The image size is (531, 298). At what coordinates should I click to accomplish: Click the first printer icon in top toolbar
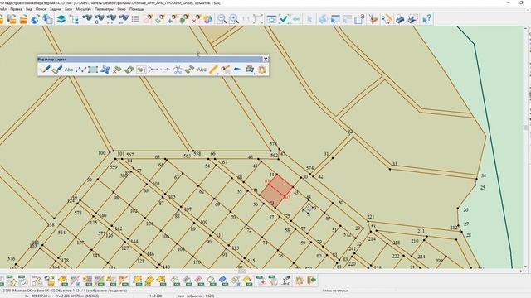400,19
